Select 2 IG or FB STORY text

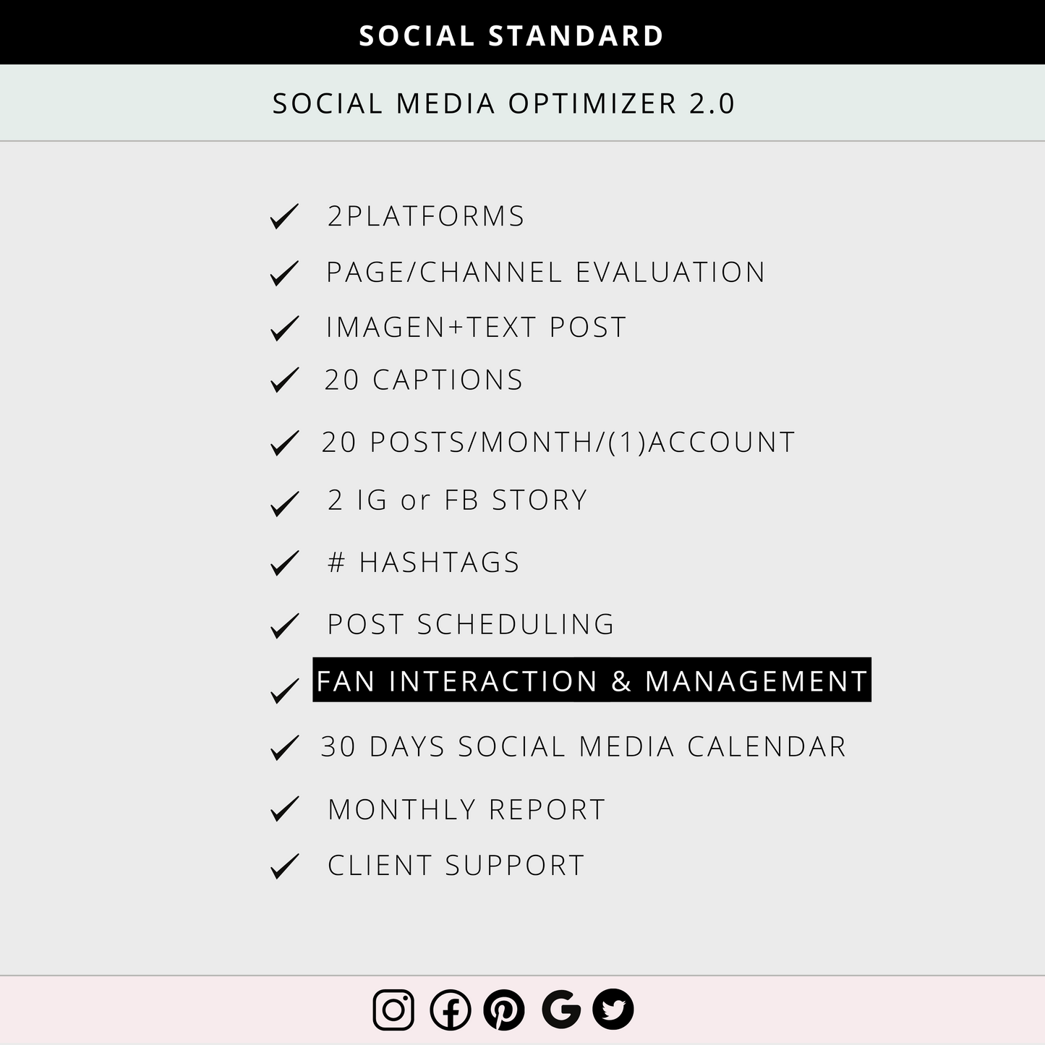tap(458, 500)
